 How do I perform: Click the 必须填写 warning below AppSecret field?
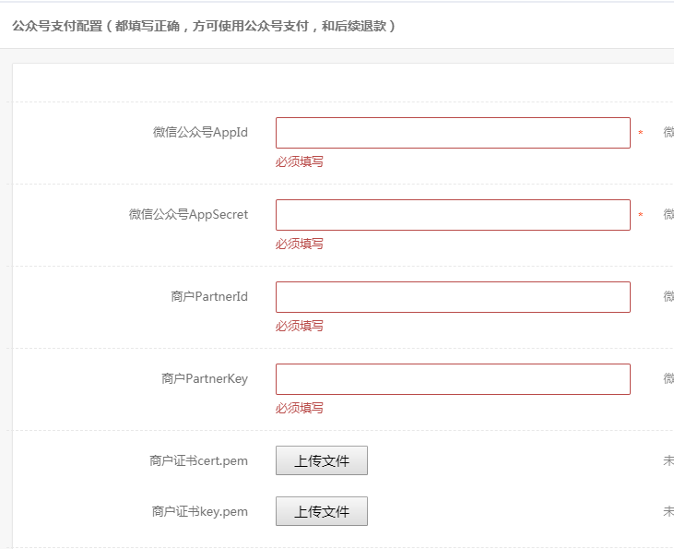click(299, 244)
